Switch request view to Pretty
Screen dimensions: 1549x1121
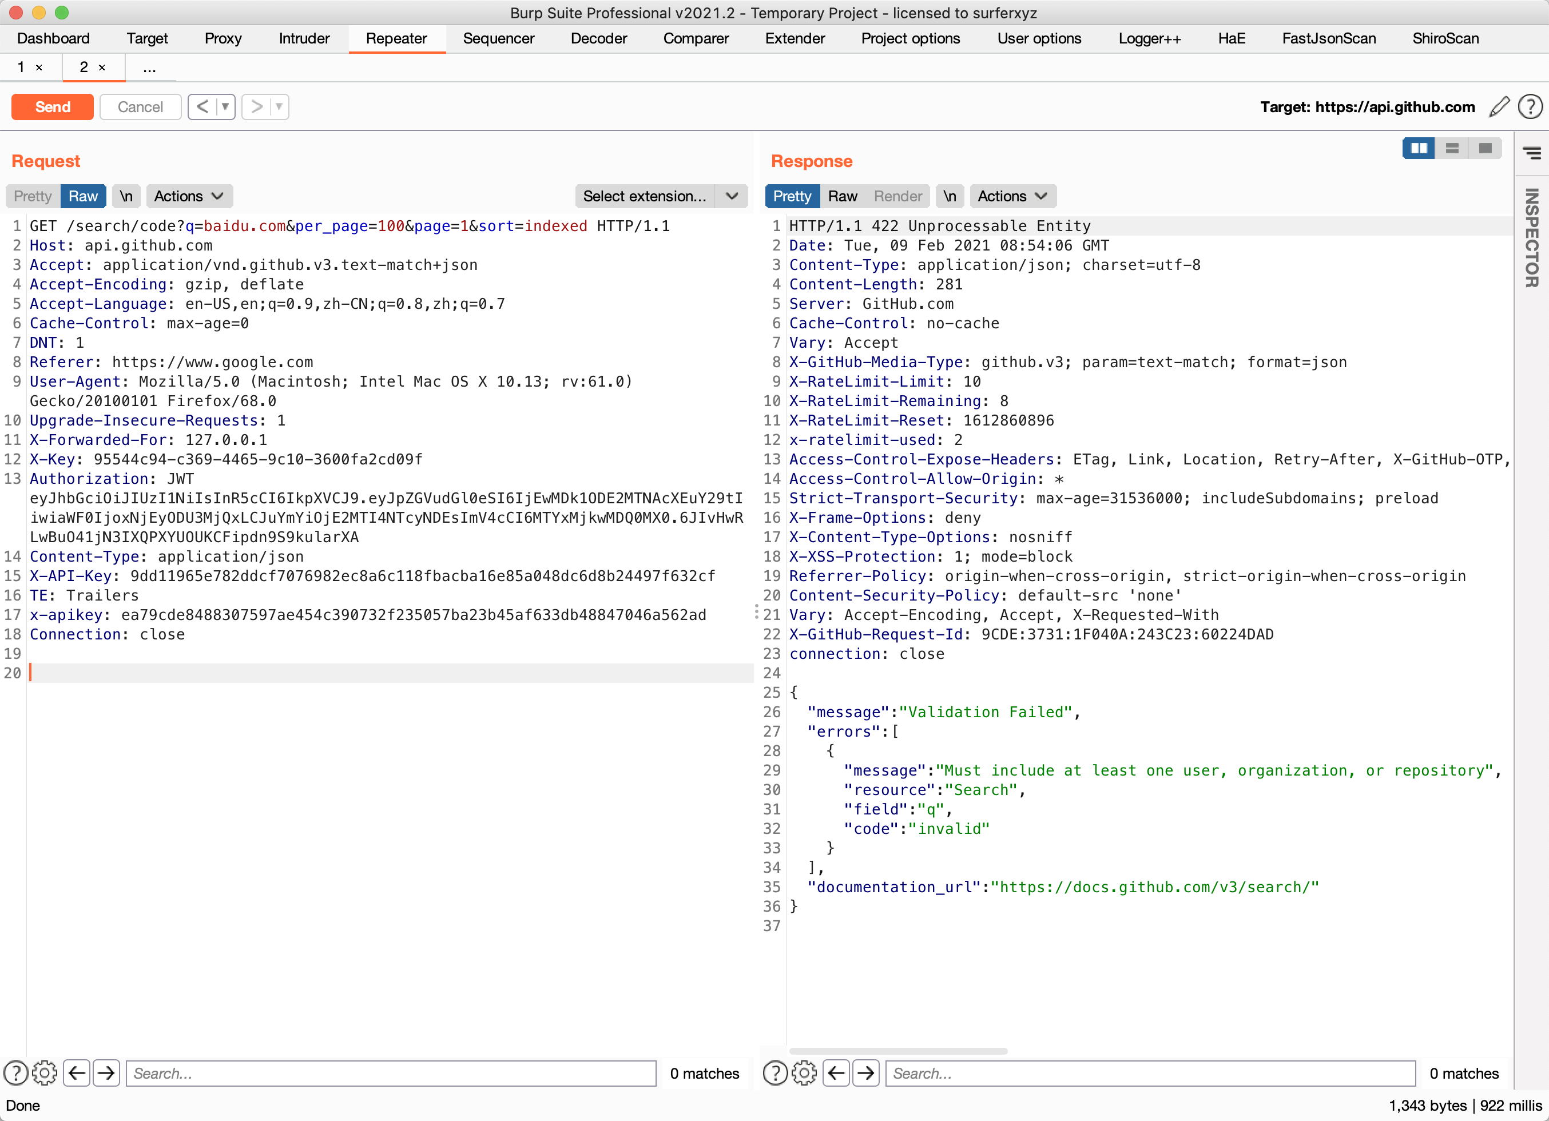pyautogui.click(x=31, y=196)
